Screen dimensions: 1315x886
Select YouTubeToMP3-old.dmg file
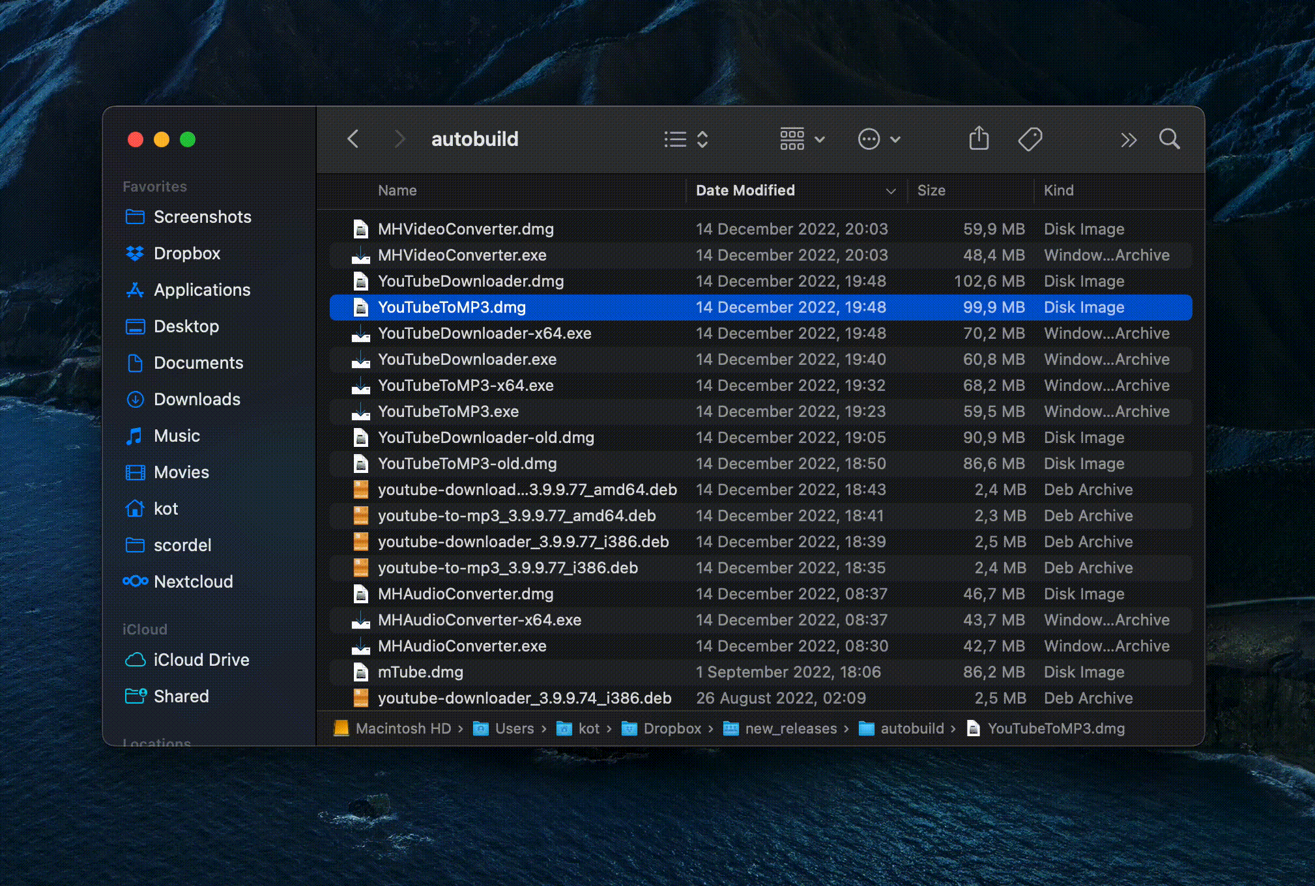click(x=760, y=464)
